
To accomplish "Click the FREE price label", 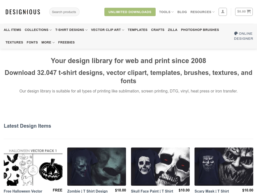I will [57, 190].
